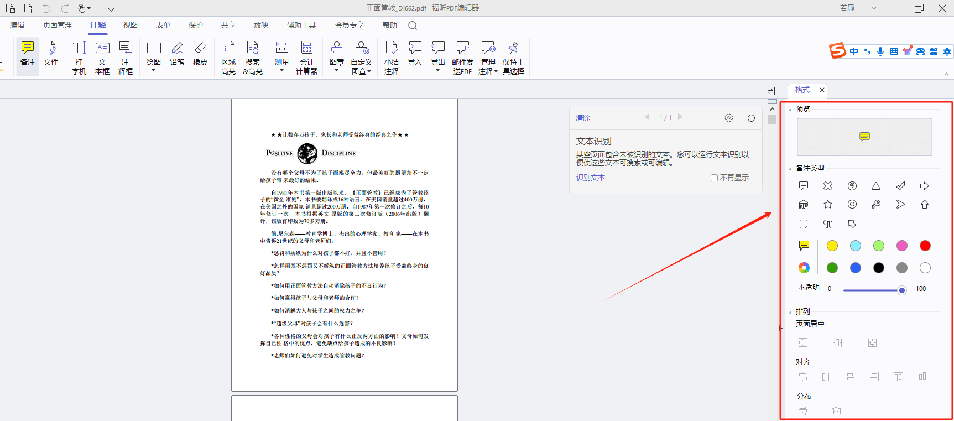
Task: Activate 区域高亮 area highlight tool
Action: coord(228,58)
